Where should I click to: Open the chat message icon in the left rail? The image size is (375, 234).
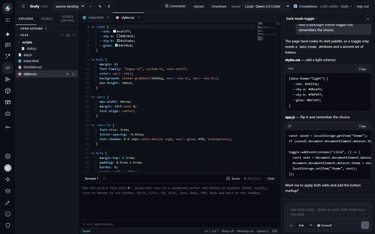(x=8, y=45)
